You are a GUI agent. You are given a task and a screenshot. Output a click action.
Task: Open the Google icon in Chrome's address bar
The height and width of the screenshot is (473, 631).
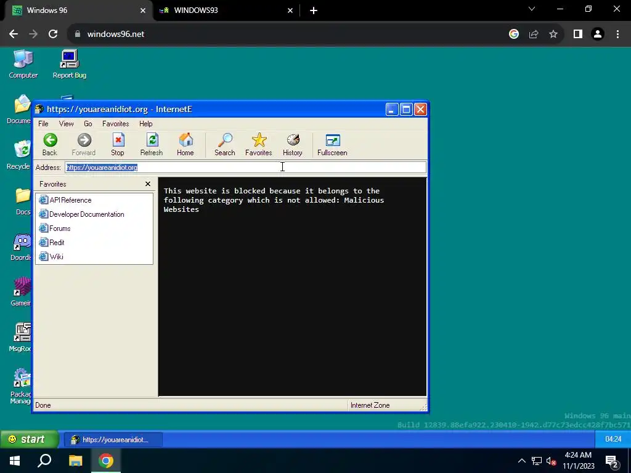pyautogui.click(x=514, y=34)
